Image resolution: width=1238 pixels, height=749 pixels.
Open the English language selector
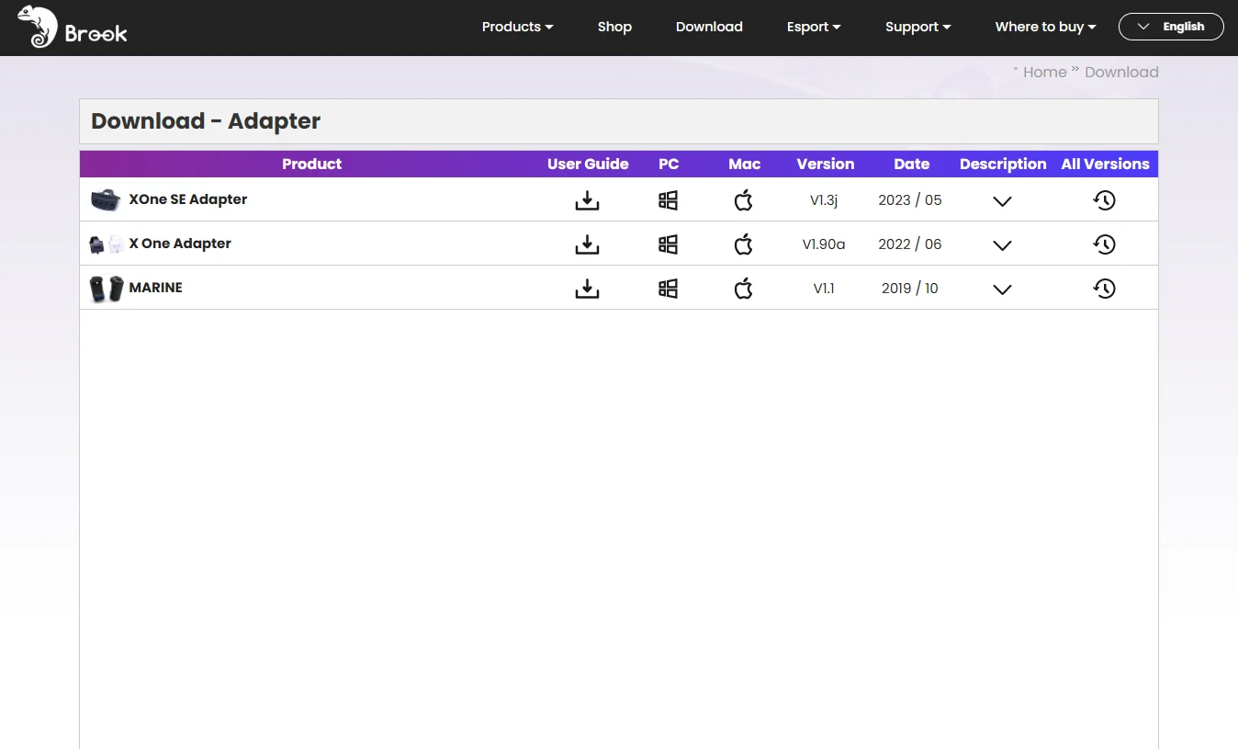(x=1171, y=27)
